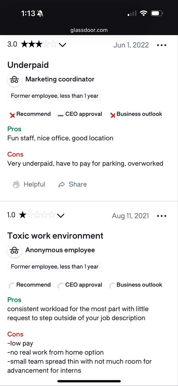Tap the red X next to Recommend
This screenshot has height=386, width=178.
pyautogui.click(x=12, y=115)
